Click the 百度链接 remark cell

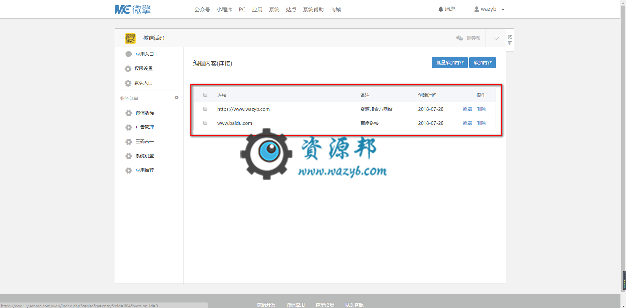(x=369, y=123)
